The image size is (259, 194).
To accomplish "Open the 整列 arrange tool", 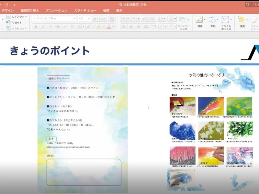I will [x=242, y=22].
